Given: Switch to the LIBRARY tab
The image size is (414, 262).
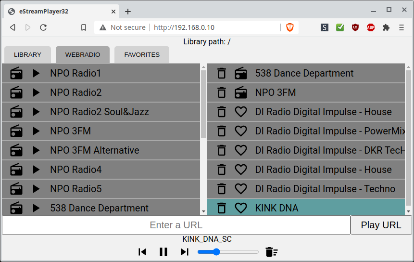Looking at the screenshot, I should 27,55.
